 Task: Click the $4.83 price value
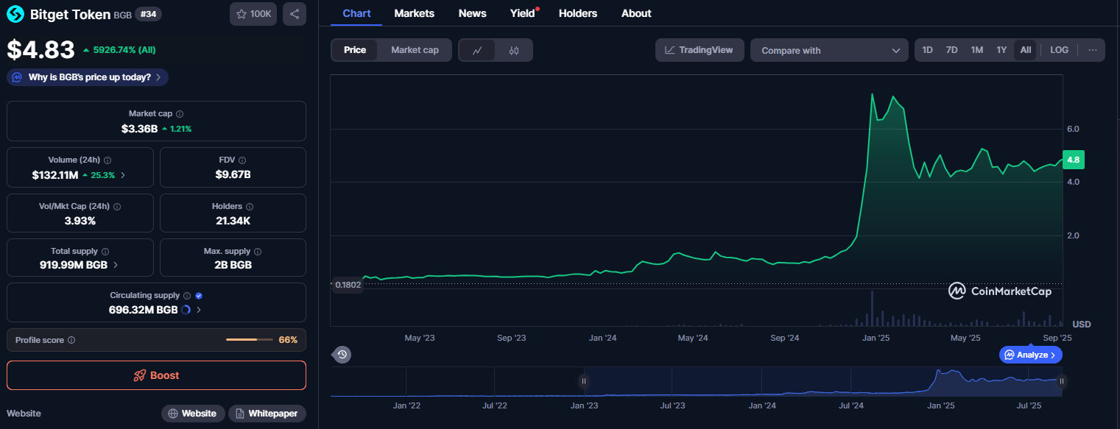(x=41, y=49)
